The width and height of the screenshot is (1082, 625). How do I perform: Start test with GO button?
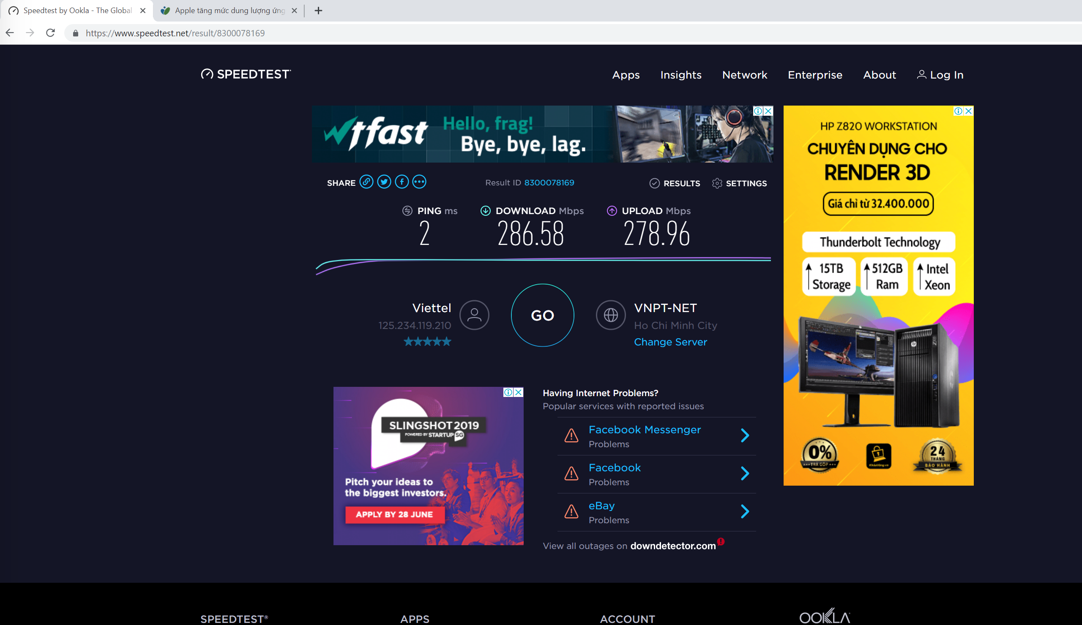pos(542,315)
